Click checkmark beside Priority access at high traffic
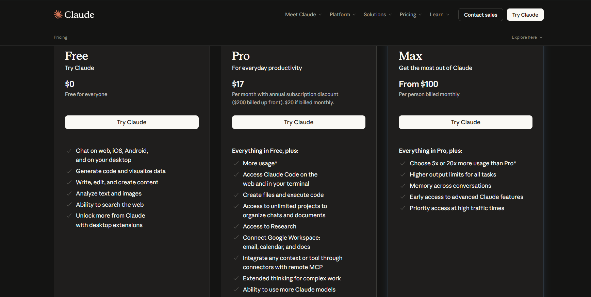This screenshot has width=591, height=297. tap(403, 208)
